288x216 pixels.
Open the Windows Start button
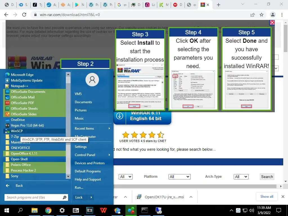(x=7, y=210)
